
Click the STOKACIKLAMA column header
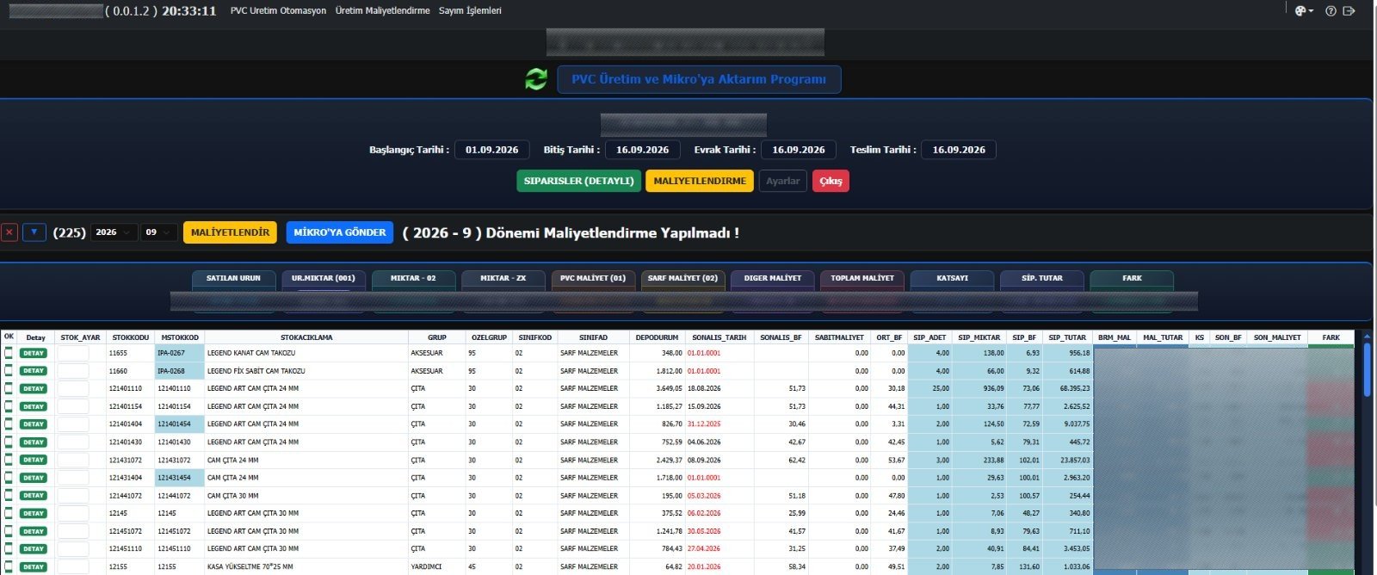click(x=306, y=337)
